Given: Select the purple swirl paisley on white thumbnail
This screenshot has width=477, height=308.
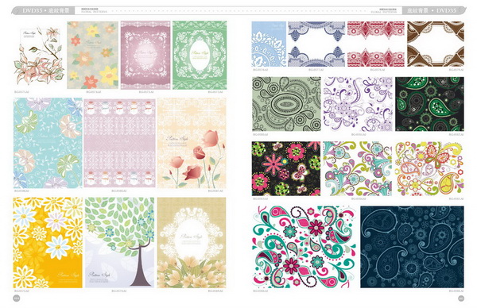Looking at the screenshot, I should 358,104.
